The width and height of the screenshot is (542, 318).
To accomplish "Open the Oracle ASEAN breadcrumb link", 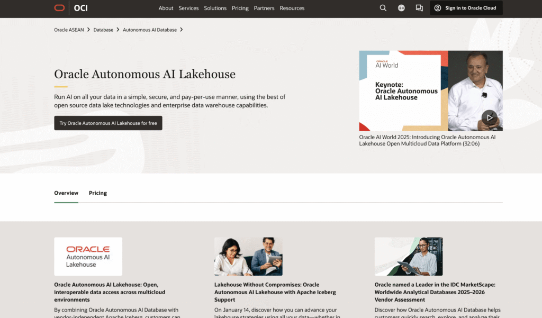I will pos(68,30).
